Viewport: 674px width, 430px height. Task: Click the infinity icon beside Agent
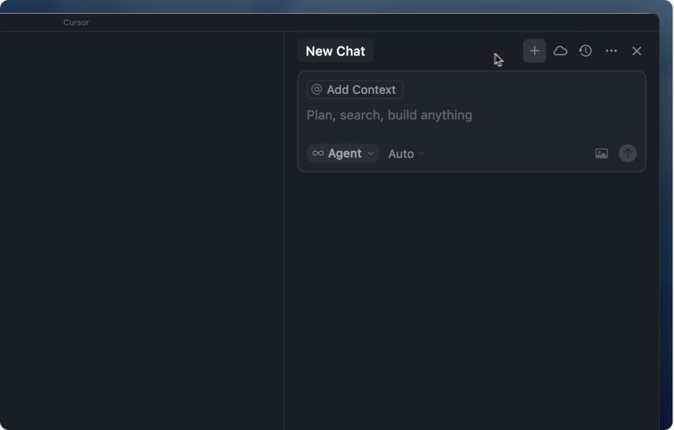pyautogui.click(x=318, y=153)
